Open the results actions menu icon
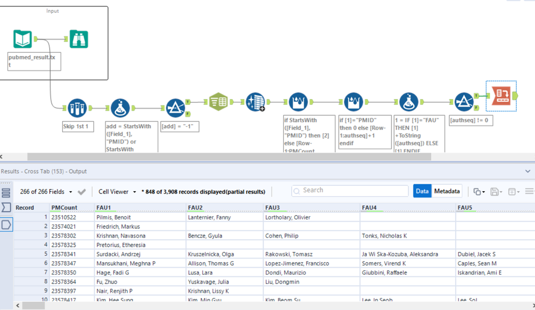 (529, 192)
